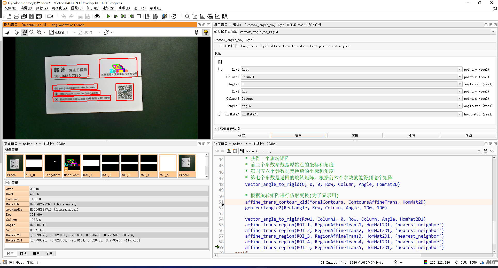Viewport: 498px width, 268px height.
Task: Open the line profile chart tool
Action: (217, 16)
